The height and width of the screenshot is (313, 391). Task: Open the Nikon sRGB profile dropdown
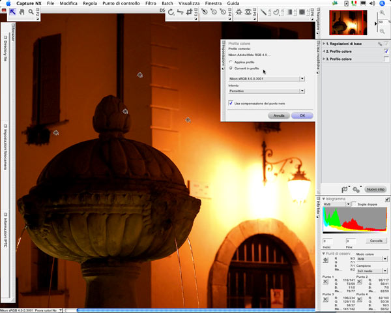tap(267, 79)
